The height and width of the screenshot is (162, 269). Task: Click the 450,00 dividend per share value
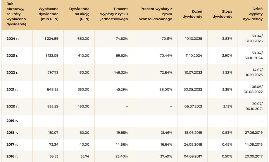[83, 106]
